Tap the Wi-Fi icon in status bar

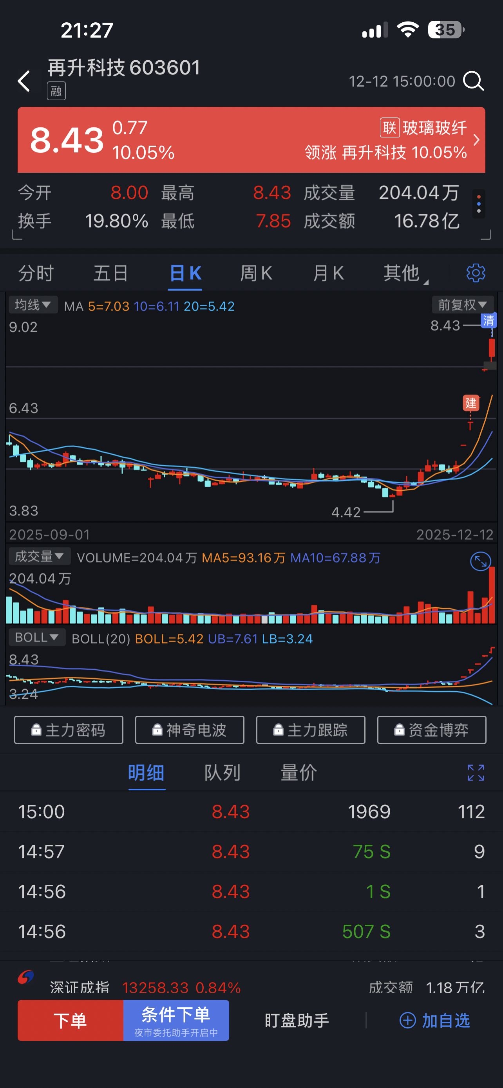[x=407, y=29]
